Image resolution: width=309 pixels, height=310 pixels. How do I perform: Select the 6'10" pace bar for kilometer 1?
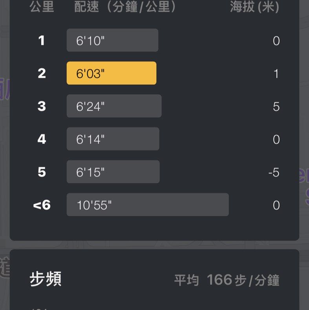coord(112,40)
